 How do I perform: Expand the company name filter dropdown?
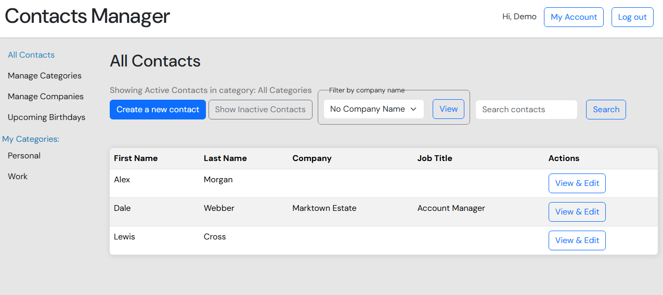(373, 109)
